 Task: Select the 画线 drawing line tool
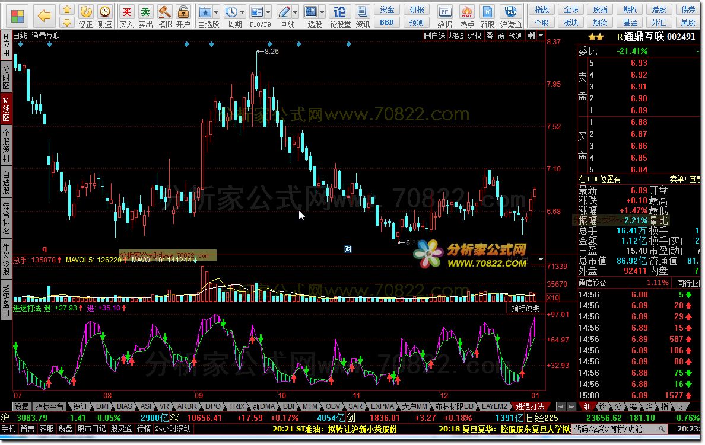tap(284, 12)
